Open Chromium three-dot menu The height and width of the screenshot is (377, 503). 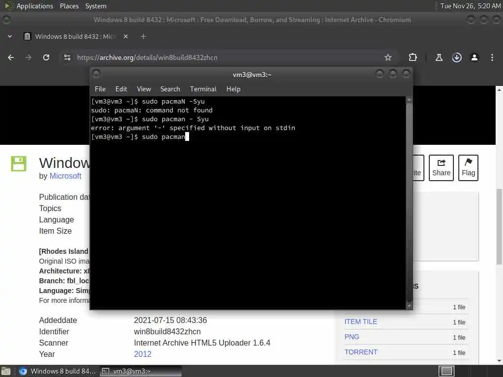(x=492, y=57)
